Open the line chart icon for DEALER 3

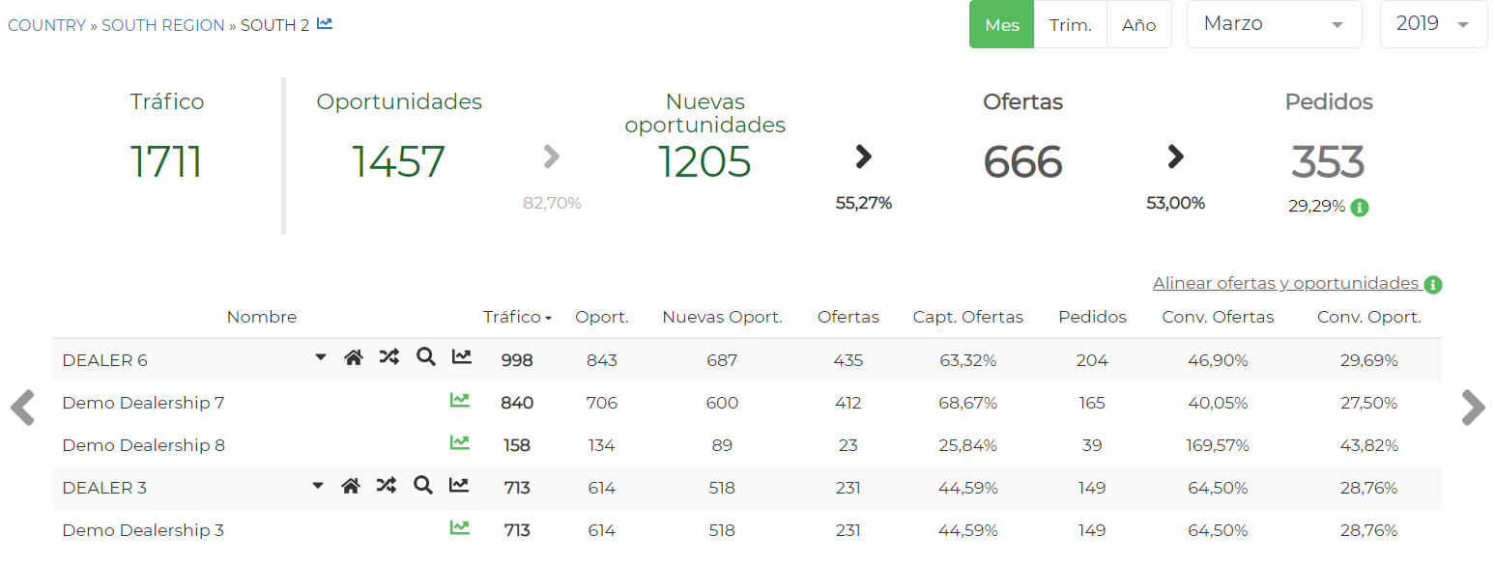tap(459, 486)
